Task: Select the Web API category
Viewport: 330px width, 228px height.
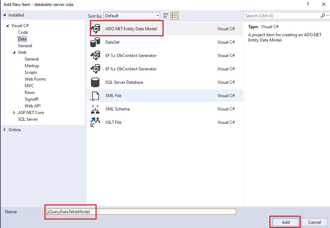Action: pyautogui.click(x=33, y=106)
